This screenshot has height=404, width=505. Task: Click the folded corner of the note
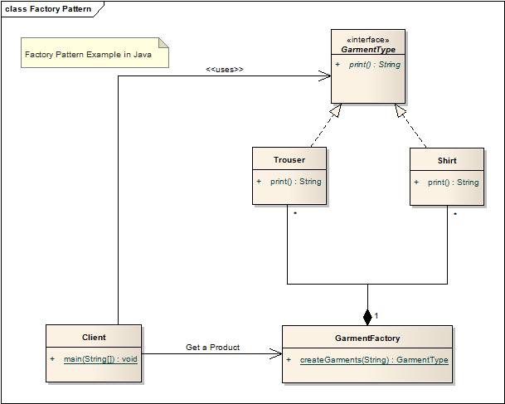click(163, 43)
